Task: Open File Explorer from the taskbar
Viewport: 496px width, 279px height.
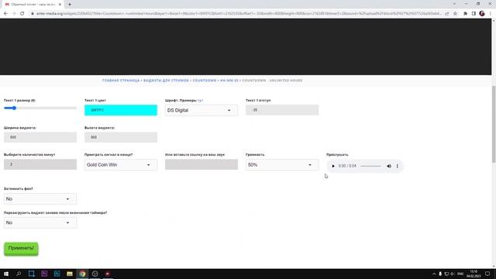Action: pyautogui.click(x=70, y=274)
